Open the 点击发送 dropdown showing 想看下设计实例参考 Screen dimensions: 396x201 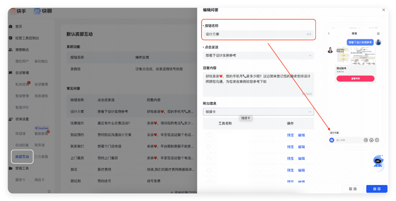[259, 56]
